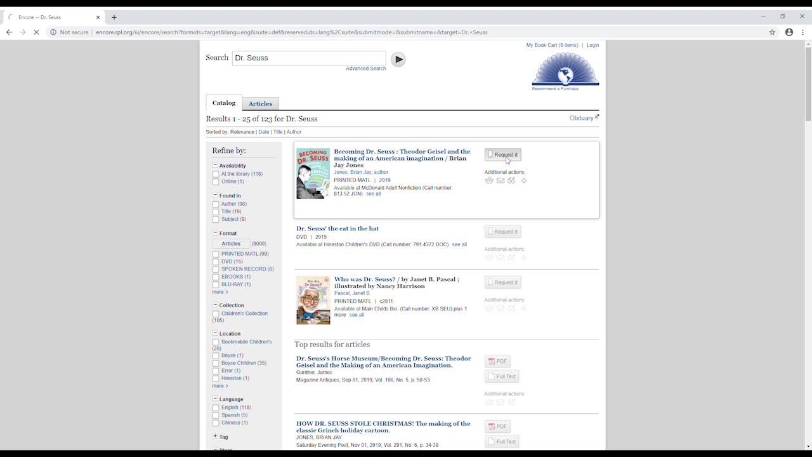Email the Horse Museum article record
The width and height of the screenshot is (812, 457).
coord(501,402)
